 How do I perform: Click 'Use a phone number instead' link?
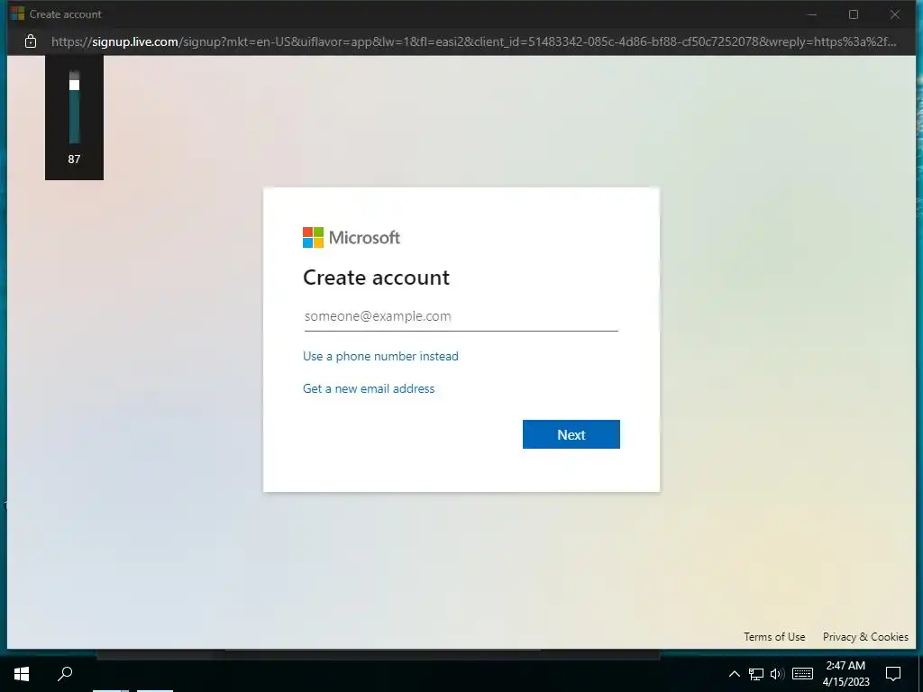380,356
